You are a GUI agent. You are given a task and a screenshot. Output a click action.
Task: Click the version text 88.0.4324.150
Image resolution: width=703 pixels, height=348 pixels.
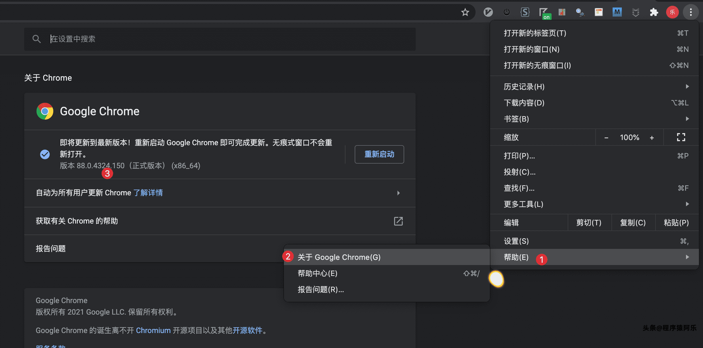point(100,166)
